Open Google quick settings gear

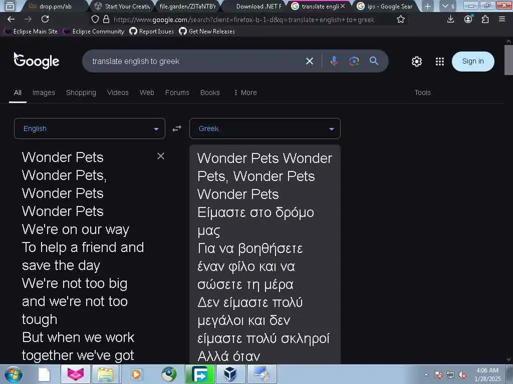[x=416, y=61]
